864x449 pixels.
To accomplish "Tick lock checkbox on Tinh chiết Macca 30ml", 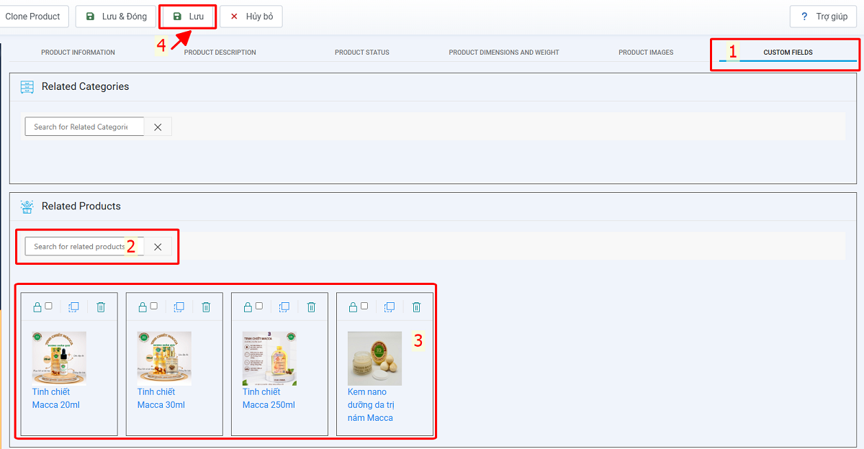I will point(153,306).
